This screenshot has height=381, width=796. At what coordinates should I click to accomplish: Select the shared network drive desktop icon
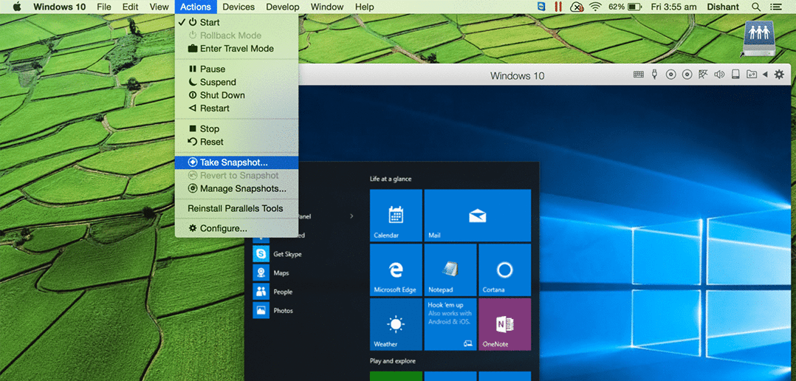click(x=760, y=38)
